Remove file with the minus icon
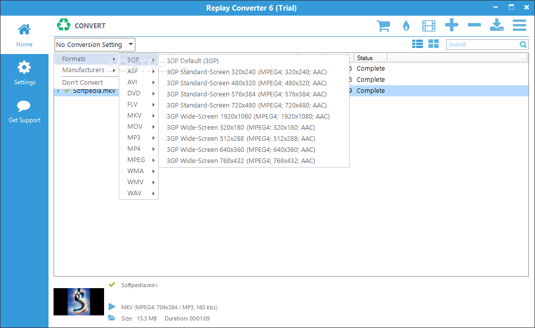 [474, 25]
